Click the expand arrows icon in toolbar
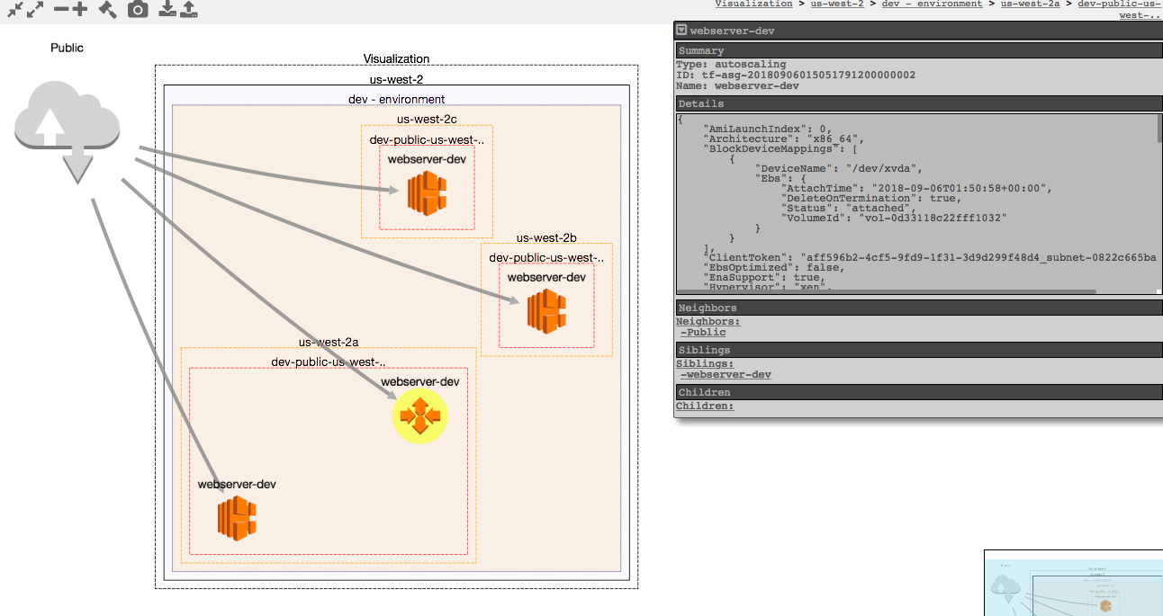Viewport: 1163px width, 616px height. pyautogui.click(x=35, y=10)
